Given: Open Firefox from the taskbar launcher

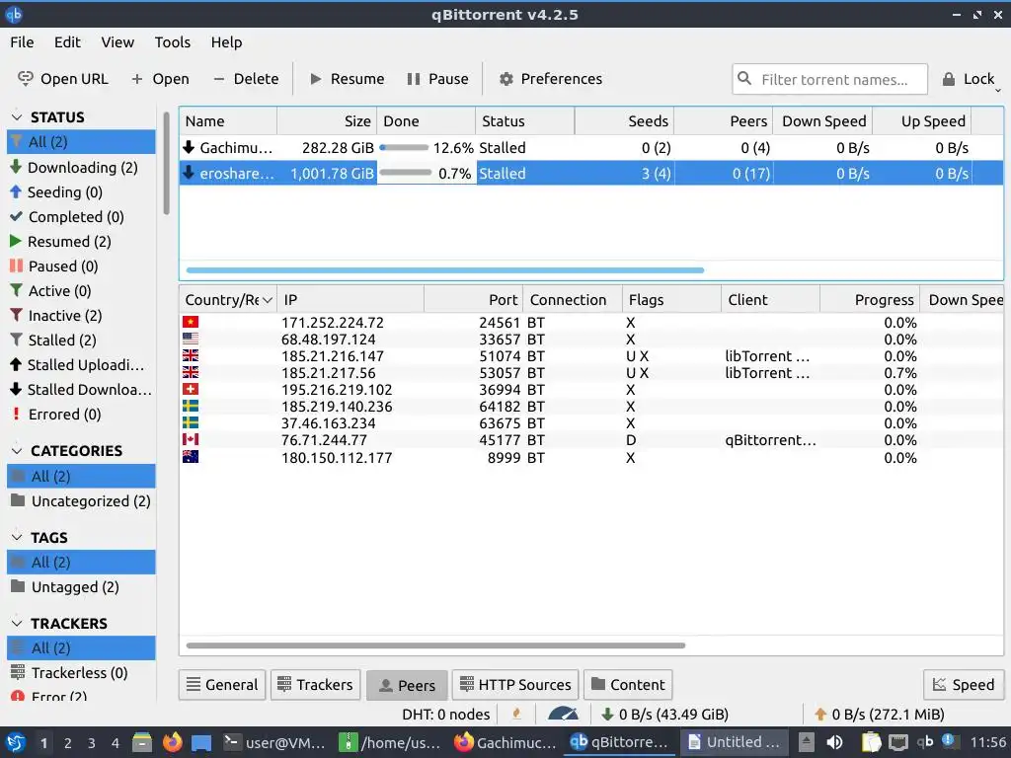Looking at the screenshot, I should [172, 742].
